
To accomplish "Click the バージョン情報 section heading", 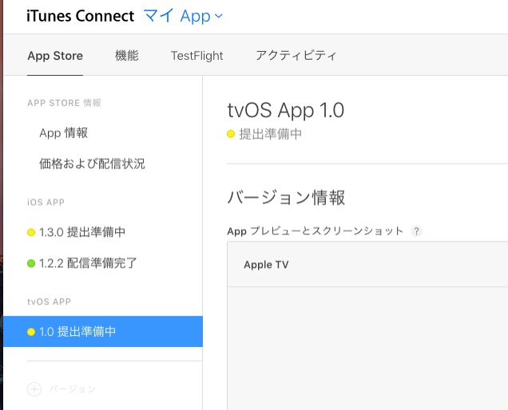I will (x=286, y=197).
